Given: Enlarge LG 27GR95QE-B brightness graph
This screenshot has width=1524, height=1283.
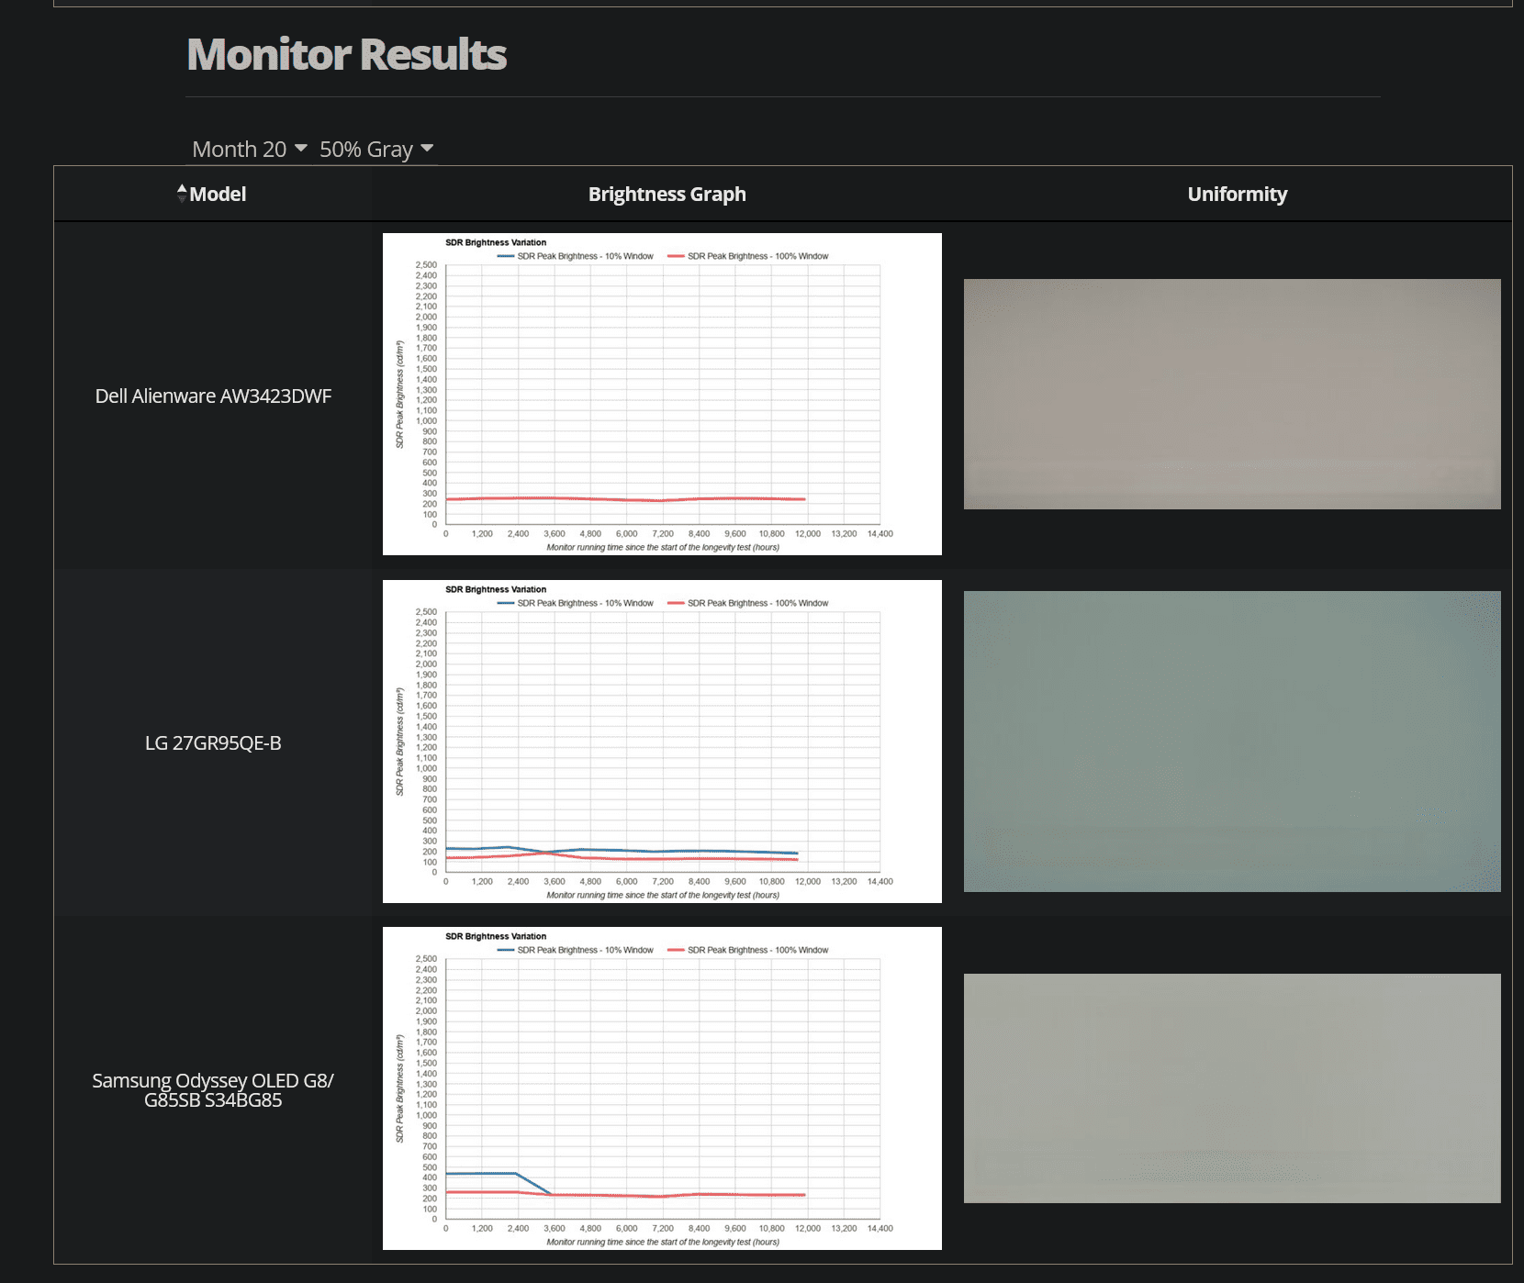Looking at the screenshot, I should click(662, 742).
